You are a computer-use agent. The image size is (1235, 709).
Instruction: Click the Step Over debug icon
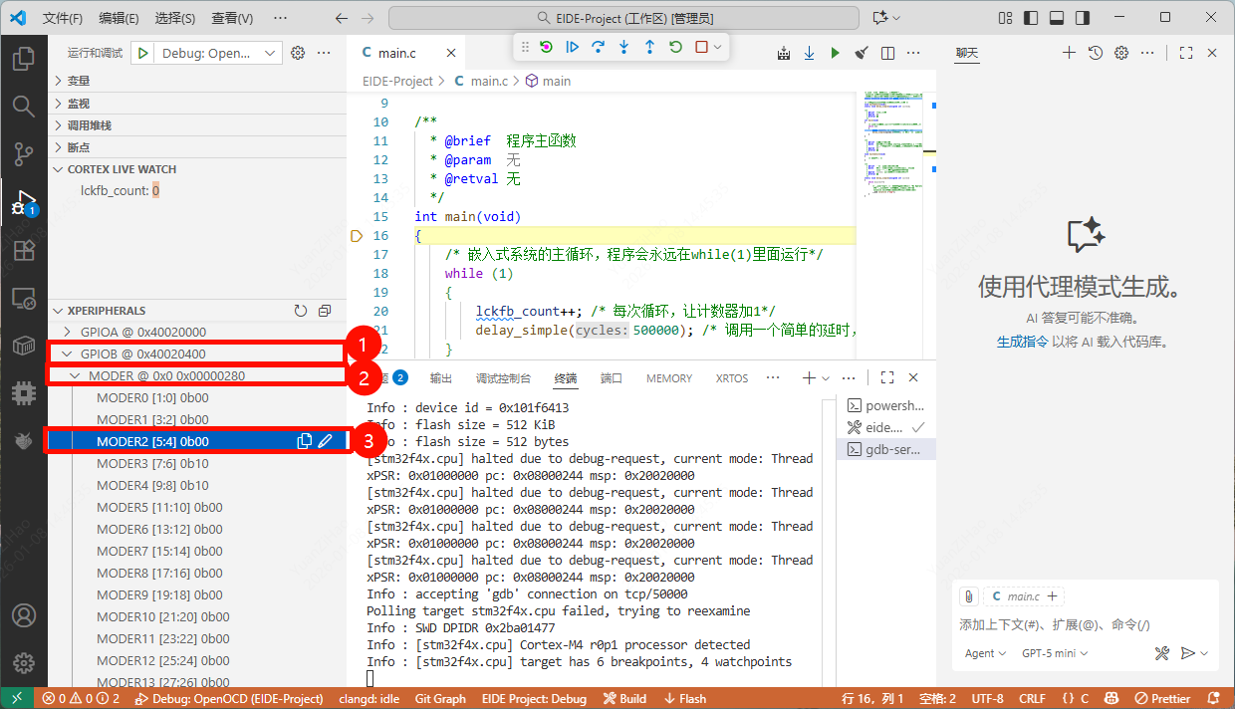click(599, 47)
